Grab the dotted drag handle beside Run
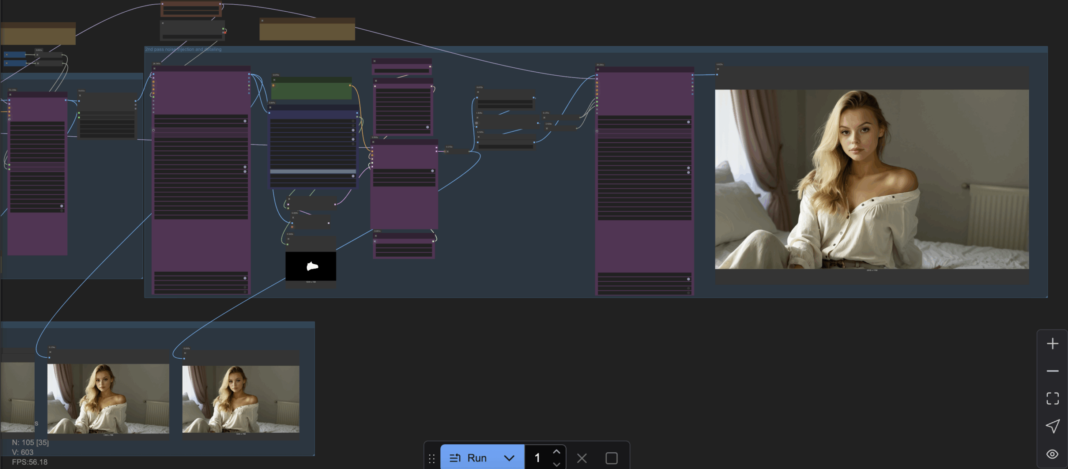This screenshot has height=469, width=1068. pos(432,459)
